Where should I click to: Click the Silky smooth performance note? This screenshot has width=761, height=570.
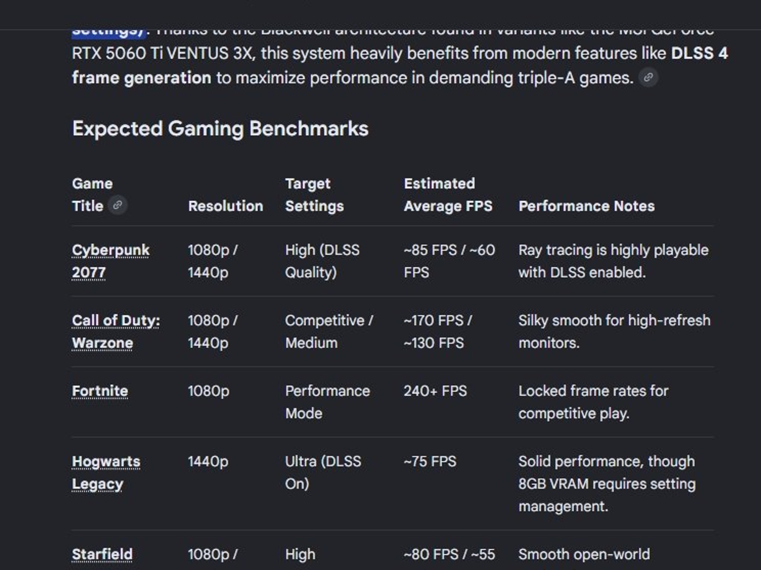[x=614, y=332]
